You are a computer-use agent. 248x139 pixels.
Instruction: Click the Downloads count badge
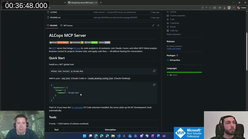click(76, 42)
